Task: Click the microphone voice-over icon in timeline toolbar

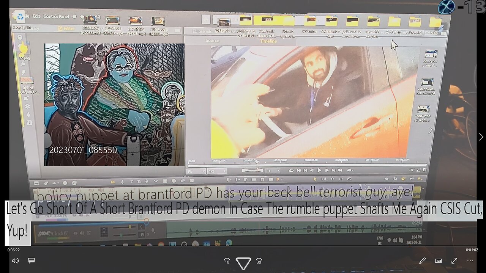Action: coord(147,181)
